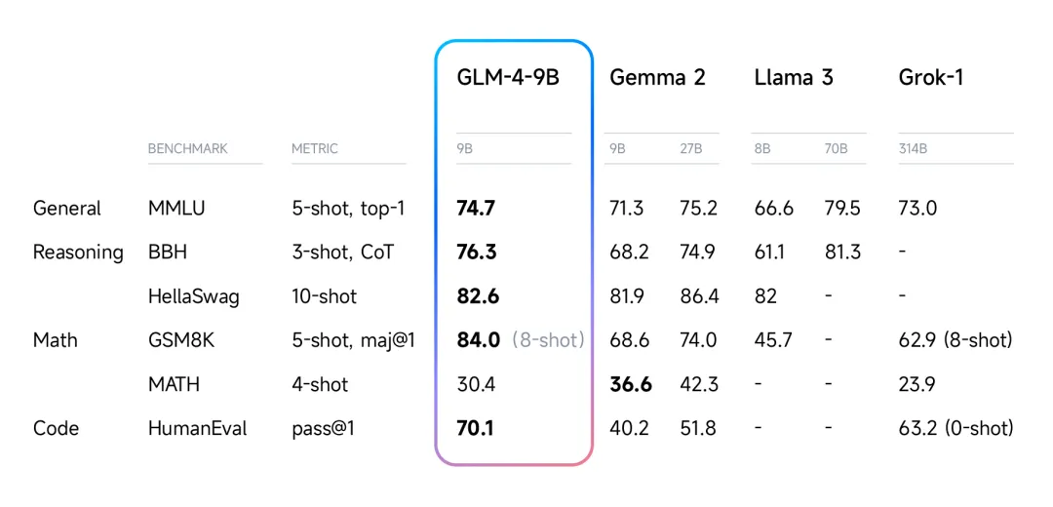The height and width of the screenshot is (507, 1053).
Task: Click the GLM-4-9B column heading
Action: point(508,78)
